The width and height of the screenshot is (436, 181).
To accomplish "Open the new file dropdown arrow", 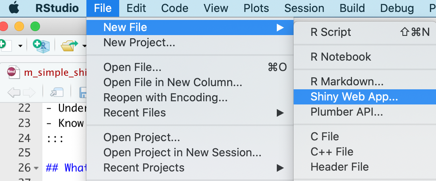I will pyautogui.click(x=20, y=46).
